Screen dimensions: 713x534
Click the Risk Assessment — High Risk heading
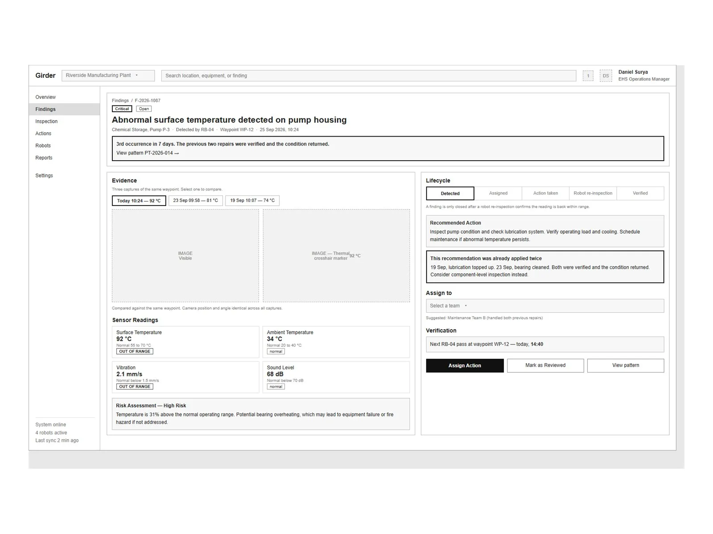click(x=151, y=406)
